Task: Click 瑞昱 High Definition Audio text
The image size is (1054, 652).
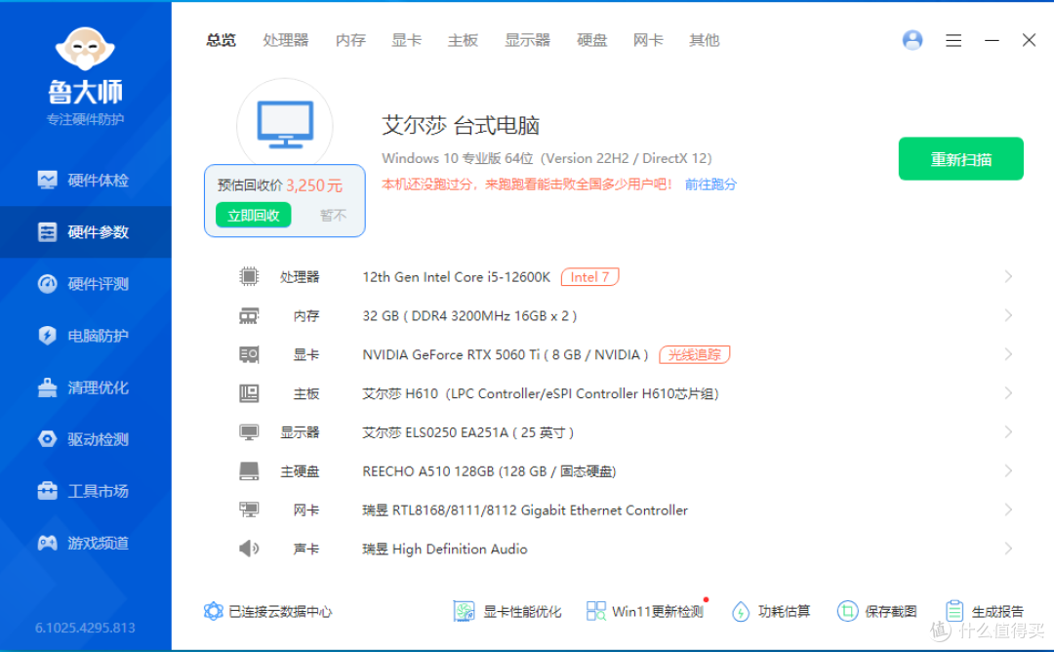Action: [x=445, y=550]
